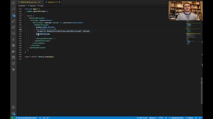Click the sync changes icon in the status bar
The height and width of the screenshot is (119, 213).
pos(40,118)
